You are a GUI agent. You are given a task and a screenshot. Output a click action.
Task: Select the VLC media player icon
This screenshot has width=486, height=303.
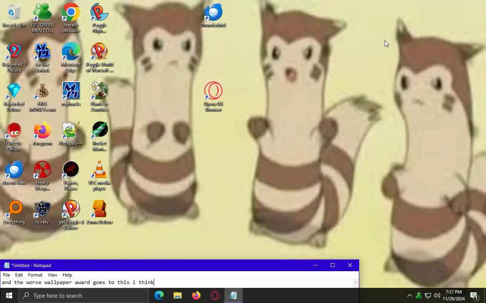point(99,176)
